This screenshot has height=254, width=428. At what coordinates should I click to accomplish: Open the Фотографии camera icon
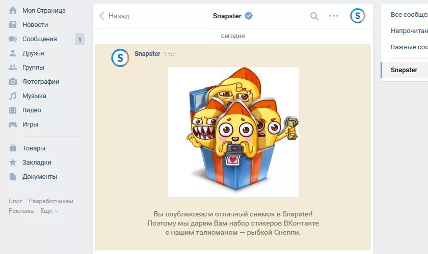point(13,82)
